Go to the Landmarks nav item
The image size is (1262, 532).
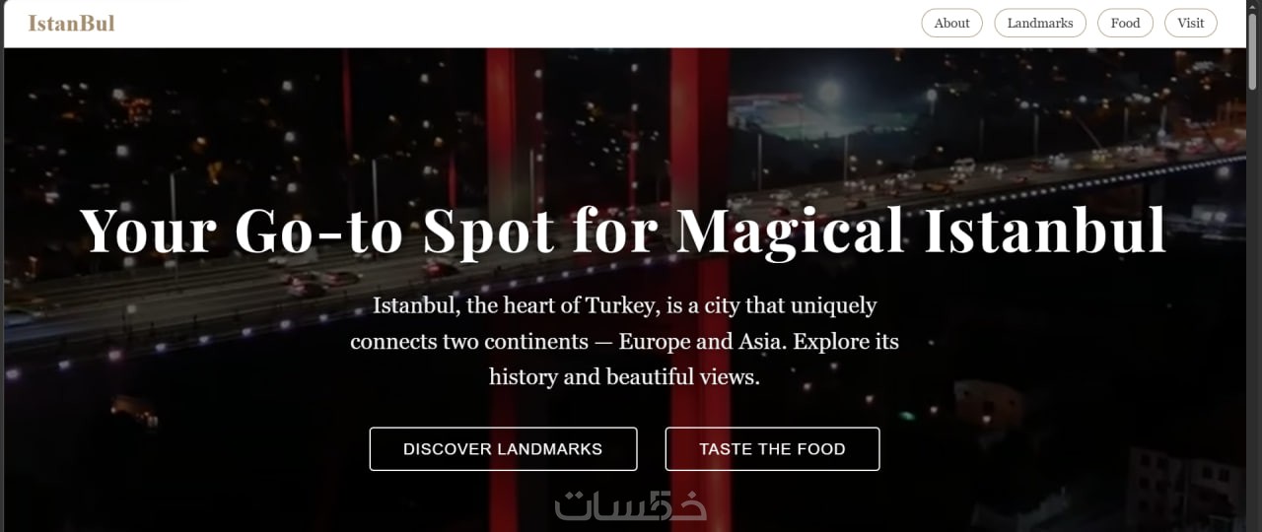point(1040,23)
